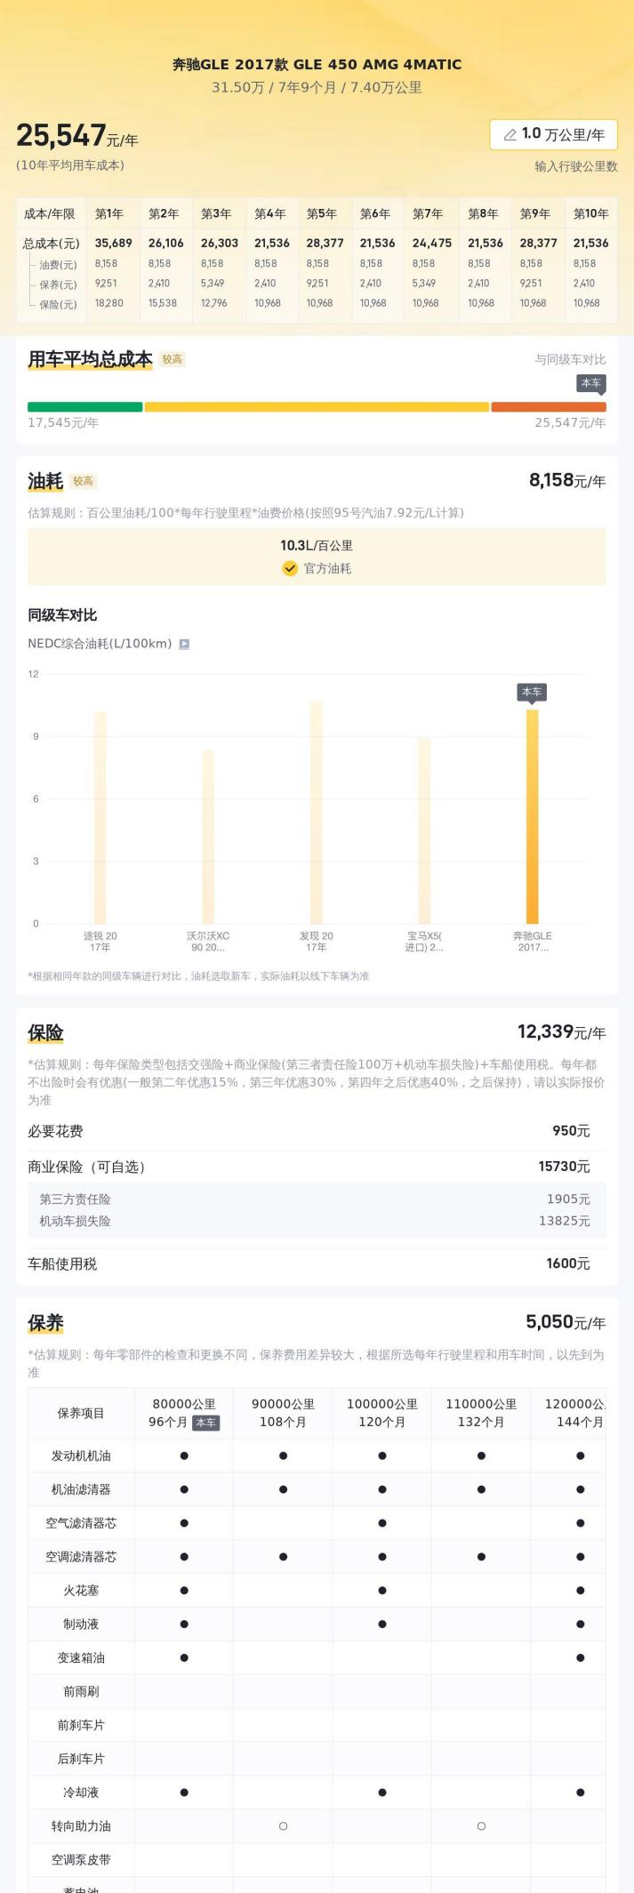Tap the 输入行驶公里数 link

(x=575, y=166)
